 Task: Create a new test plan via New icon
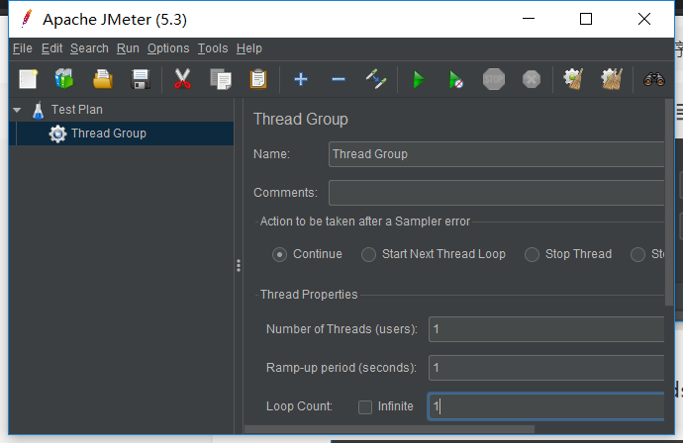coord(29,80)
